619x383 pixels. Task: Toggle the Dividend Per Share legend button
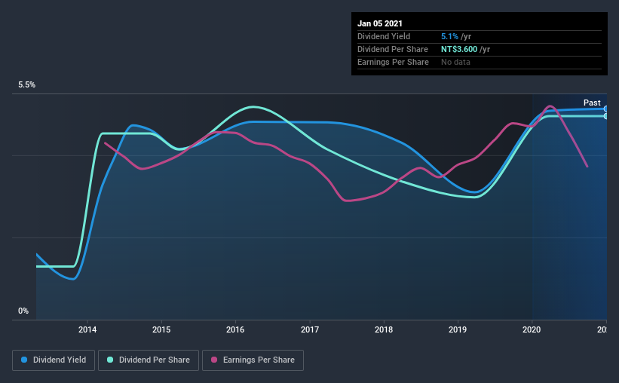149,360
